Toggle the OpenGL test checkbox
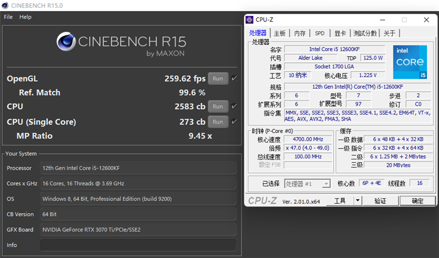439x258 pixels. click(x=234, y=78)
